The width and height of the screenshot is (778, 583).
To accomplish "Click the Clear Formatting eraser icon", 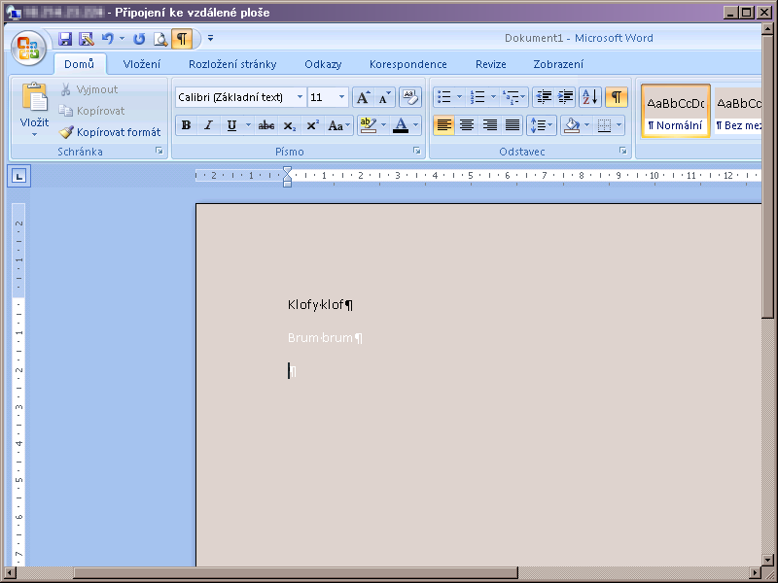I will click(x=410, y=97).
